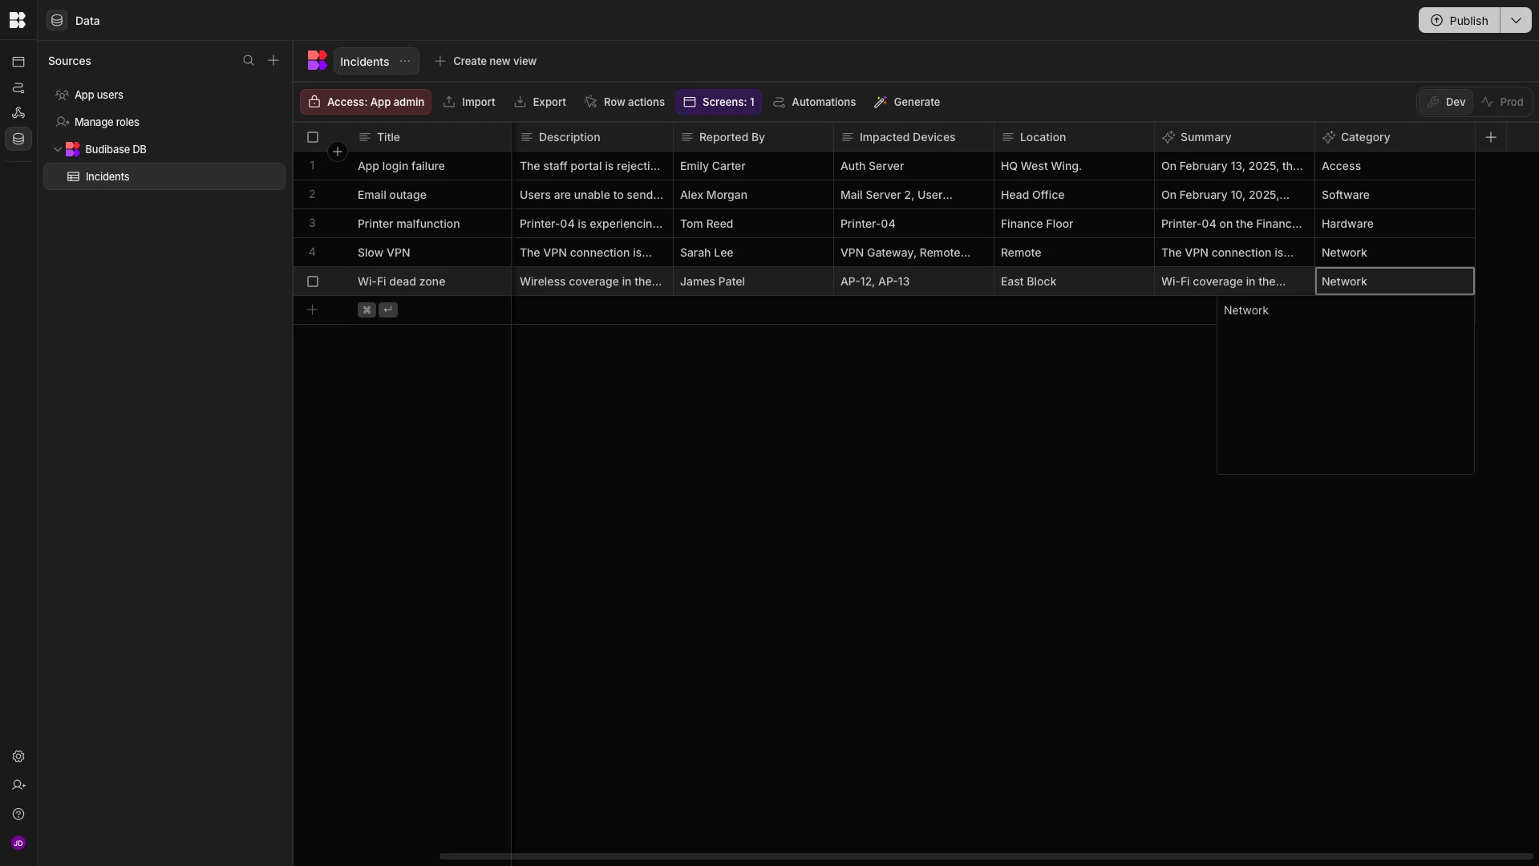1539x866 pixels.
Task: Switch to the Incidents tab
Action: coord(363,61)
